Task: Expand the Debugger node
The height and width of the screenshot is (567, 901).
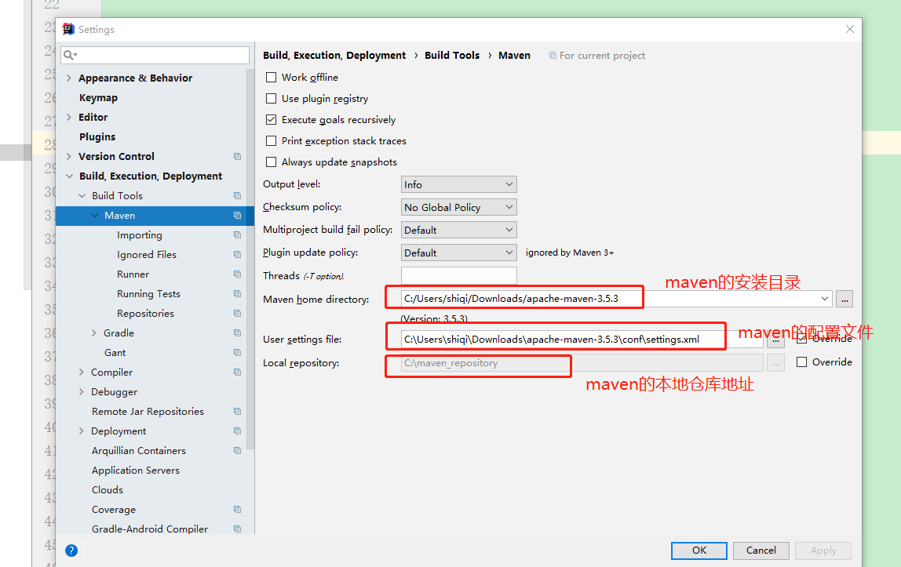Action: coord(82,392)
